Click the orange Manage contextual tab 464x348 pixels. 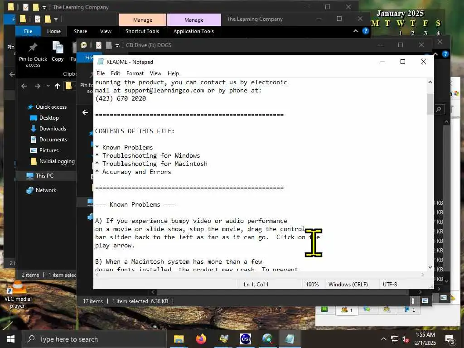(143, 20)
